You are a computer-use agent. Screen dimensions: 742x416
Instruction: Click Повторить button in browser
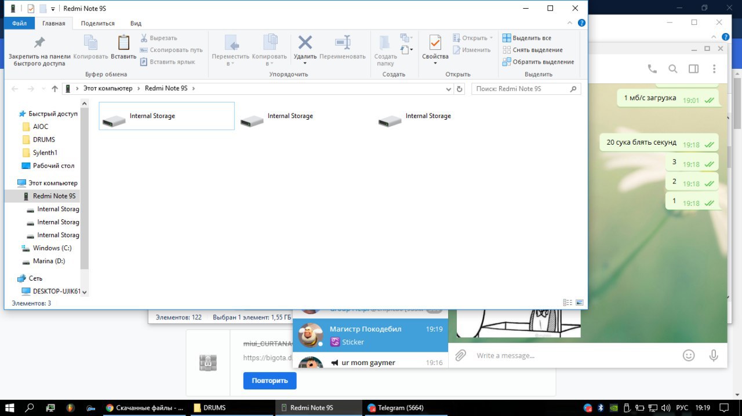pyautogui.click(x=270, y=381)
